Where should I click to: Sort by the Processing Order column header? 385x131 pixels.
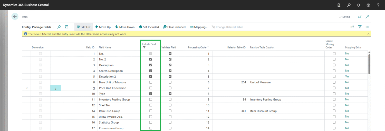(x=198, y=47)
